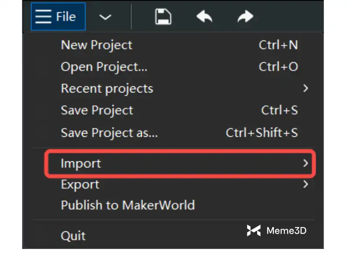350x263 pixels.
Task: Click the Import menu item
Action: click(81, 163)
